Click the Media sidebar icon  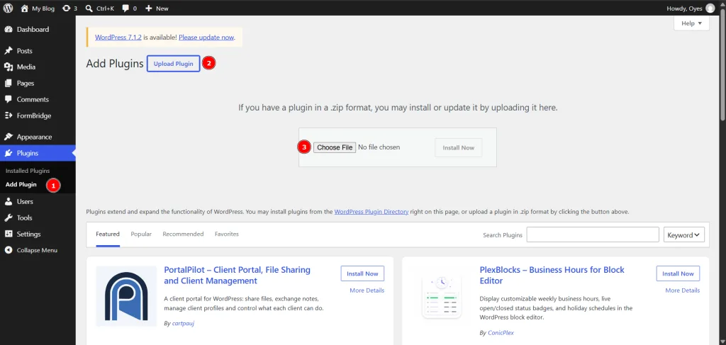9,67
